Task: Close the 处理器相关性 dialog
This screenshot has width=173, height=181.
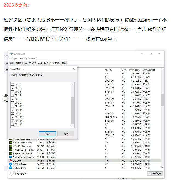Action: [x=74, y=69]
